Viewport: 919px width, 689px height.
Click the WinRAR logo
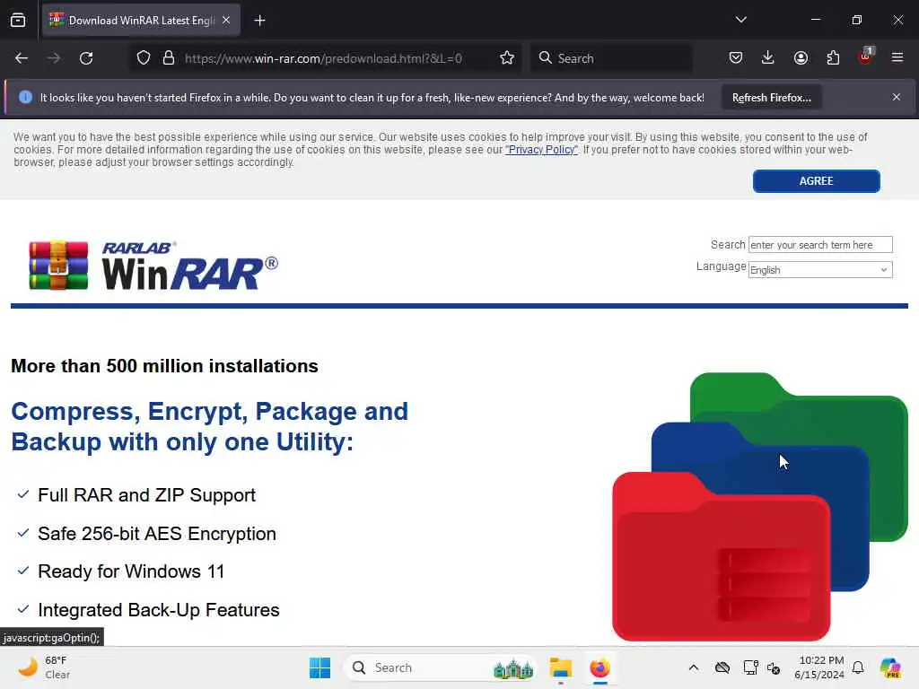pyautogui.click(x=153, y=266)
